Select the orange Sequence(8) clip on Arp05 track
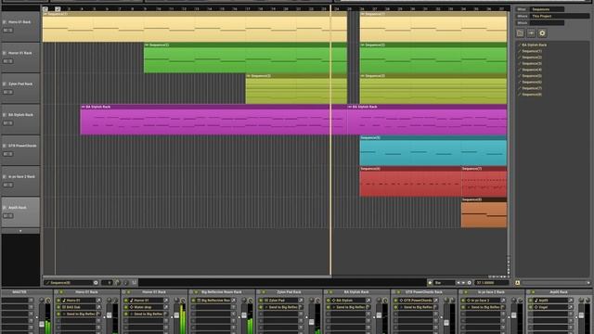This screenshot has width=594, height=334. tap(484, 212)
